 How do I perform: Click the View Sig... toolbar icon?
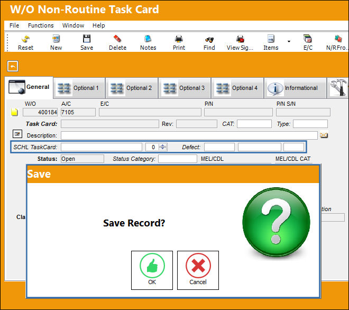tap(240, 39)
